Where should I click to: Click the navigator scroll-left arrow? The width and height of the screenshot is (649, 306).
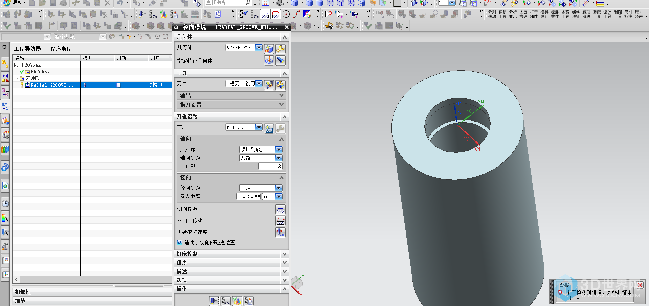point(16,280)
